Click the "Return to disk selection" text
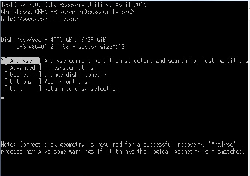 pos(81,88)
